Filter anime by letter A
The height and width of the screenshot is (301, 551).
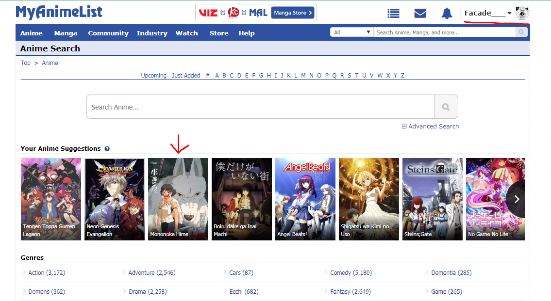217,76
